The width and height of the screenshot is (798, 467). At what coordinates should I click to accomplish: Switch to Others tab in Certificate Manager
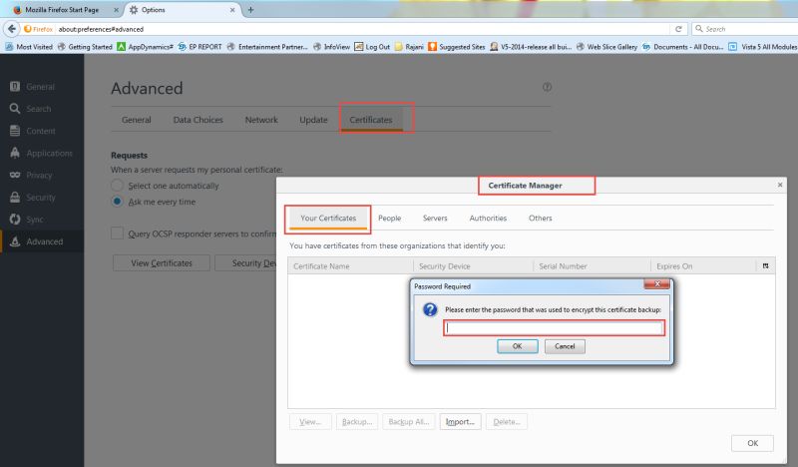pos(540,218)
